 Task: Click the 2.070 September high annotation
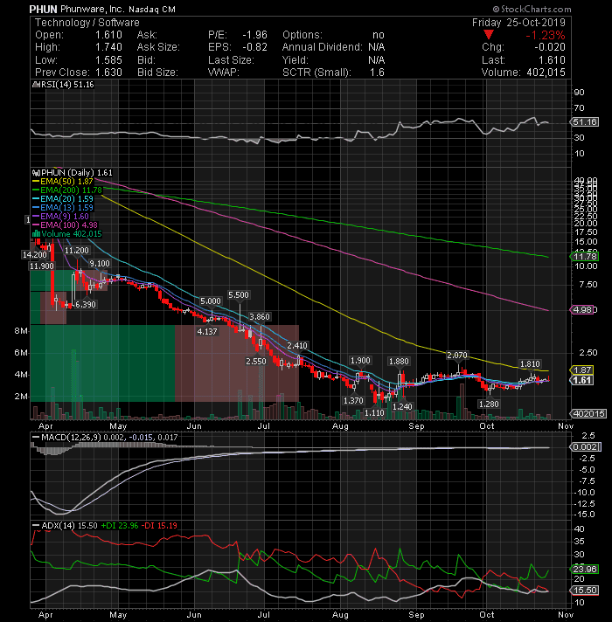[x=457, y=355]
